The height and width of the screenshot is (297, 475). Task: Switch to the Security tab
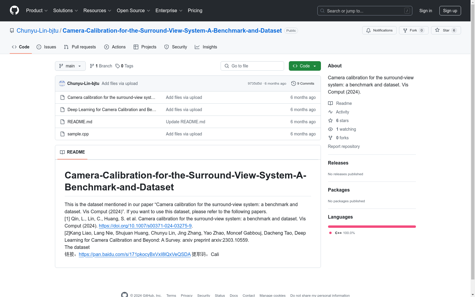[176, 47]
